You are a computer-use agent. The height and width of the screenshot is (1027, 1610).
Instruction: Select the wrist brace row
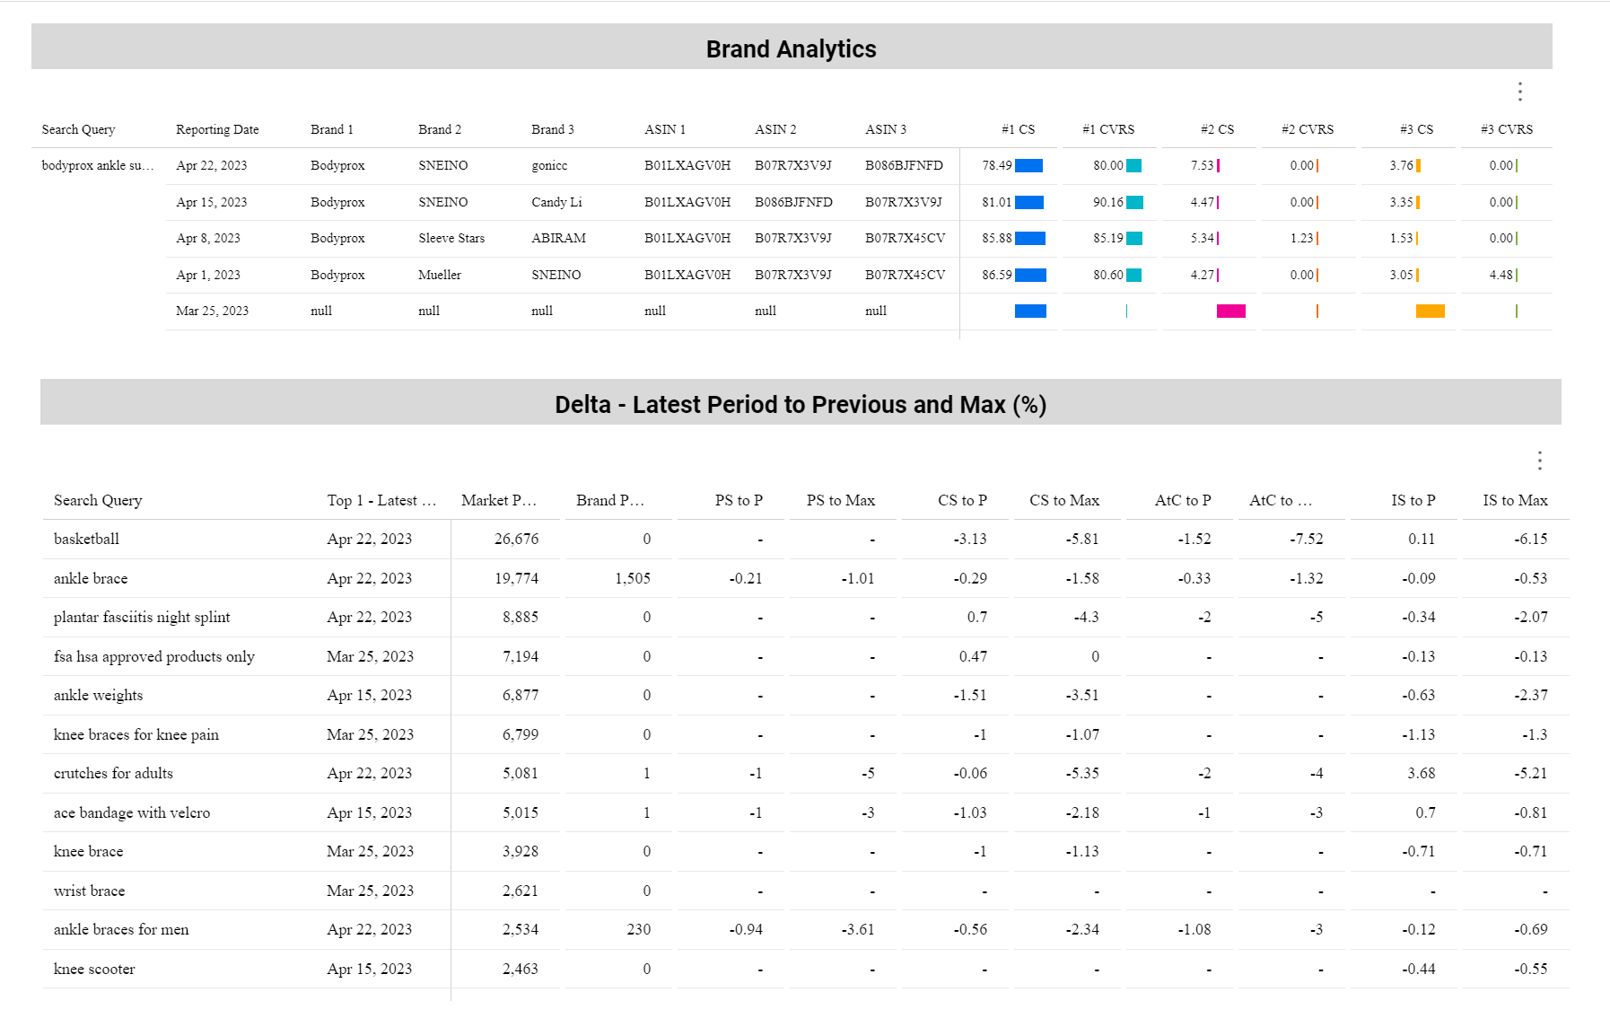pyautogui.click(x=806, y=891)
